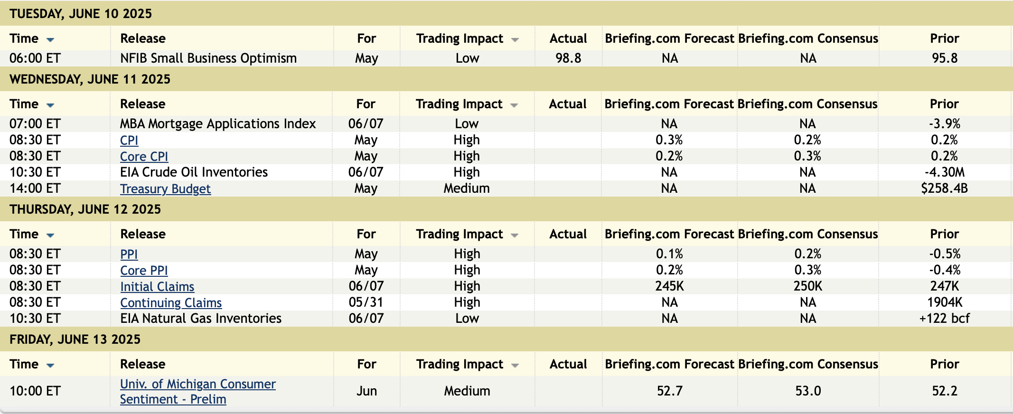The image size is (1013, 414).
Task: Select the NFIB Small Business Optimism row
Action: [x=208, y=58]
